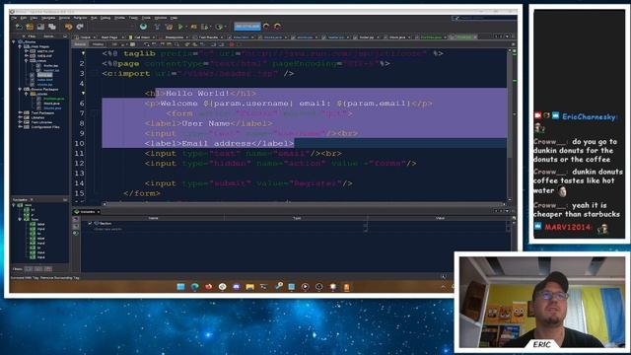Click the Undo arrow icon
Image resolution: width=631 pixels, height=355 pixels.
(x=68, y=27)
